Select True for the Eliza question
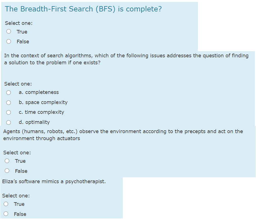Image resolution: width=256 pixels, height=219 pixels. 6,204
